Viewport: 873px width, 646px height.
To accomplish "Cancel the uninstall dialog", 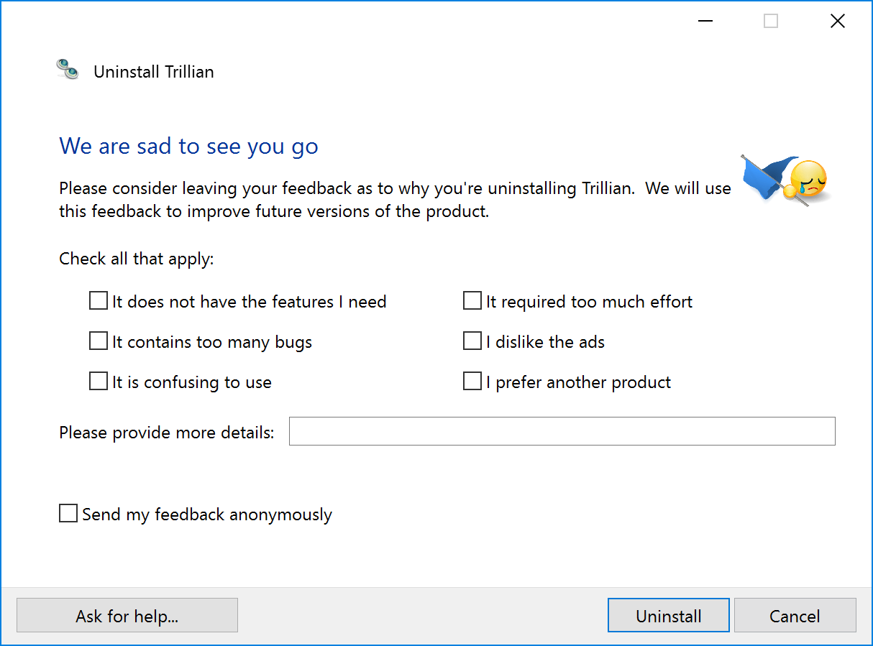I will click(x=795, y=616).
